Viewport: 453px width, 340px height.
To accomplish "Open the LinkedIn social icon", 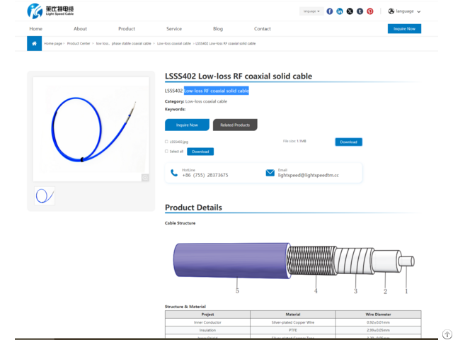I will click(x=340, y=11).
